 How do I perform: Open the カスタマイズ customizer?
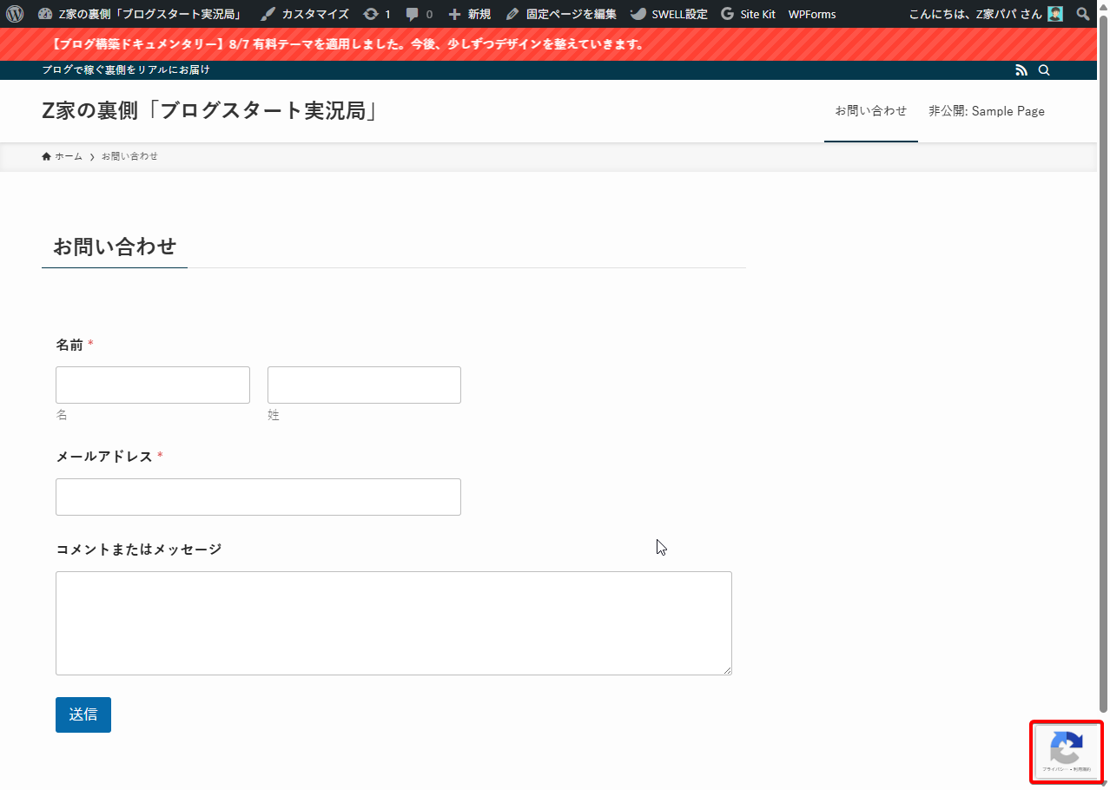point(305,14)
